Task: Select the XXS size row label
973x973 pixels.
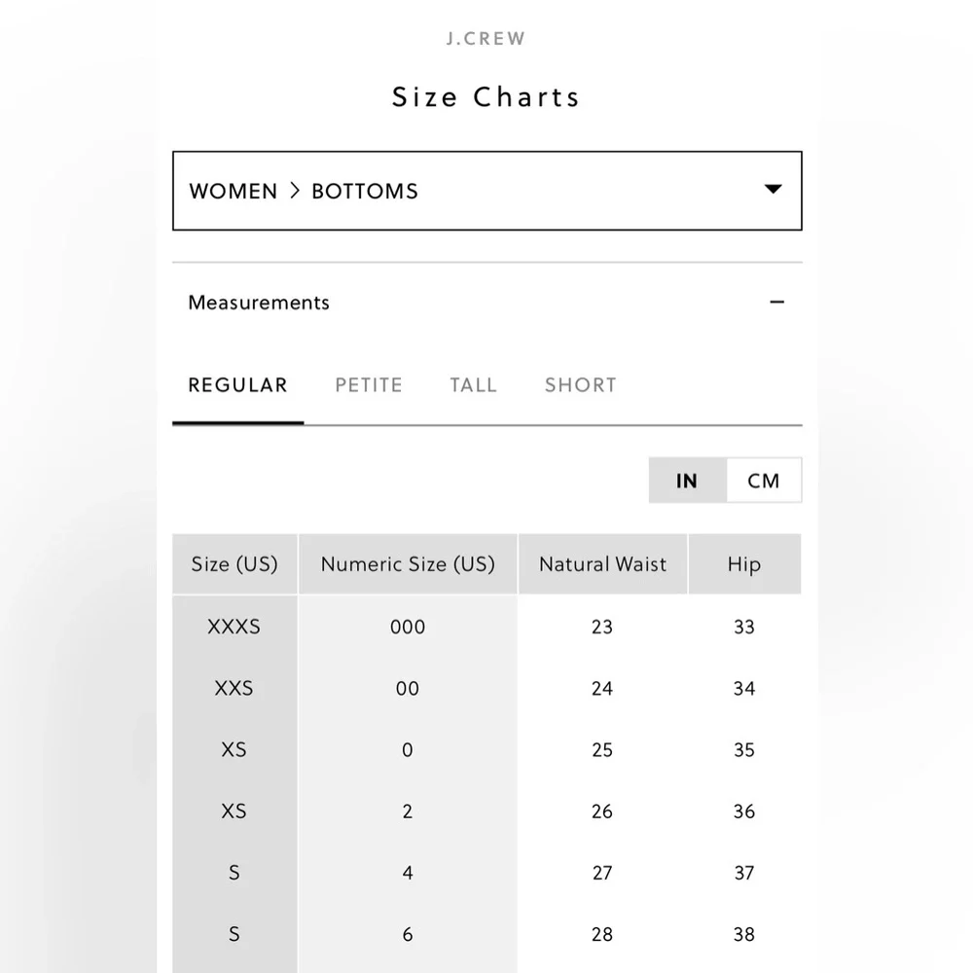Action: 234,689
